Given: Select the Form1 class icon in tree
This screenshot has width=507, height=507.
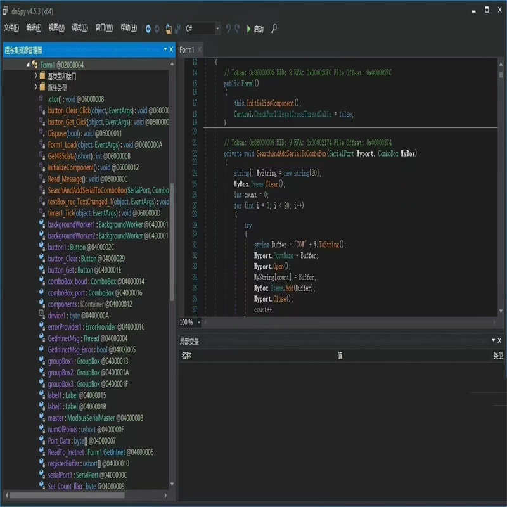Looking at the screenshot, I should pos(35,65).
